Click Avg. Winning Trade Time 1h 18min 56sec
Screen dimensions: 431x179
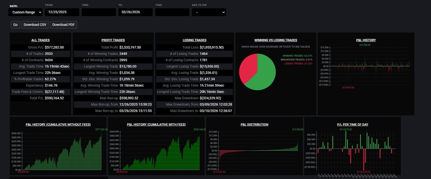click(132, 86)
